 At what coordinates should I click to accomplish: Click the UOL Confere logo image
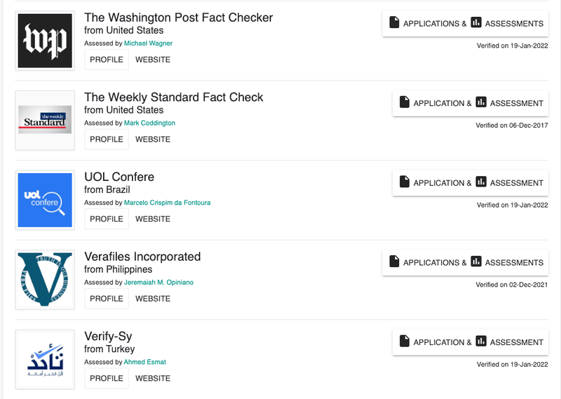tap(45, 200)
